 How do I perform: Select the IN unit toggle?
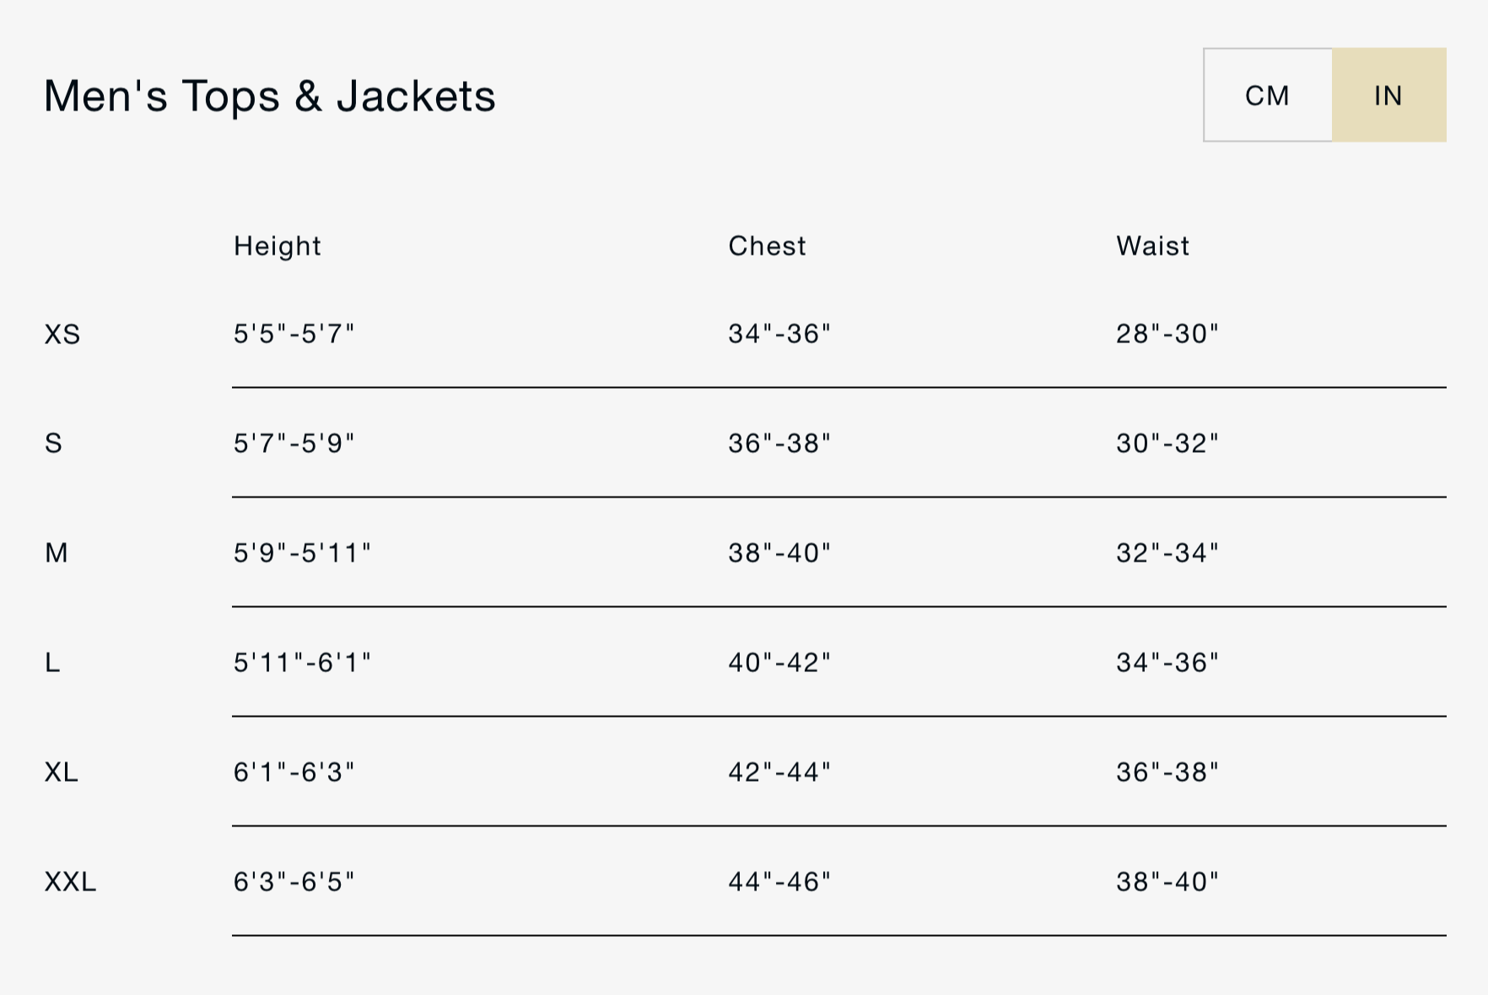coord(1388,95)
